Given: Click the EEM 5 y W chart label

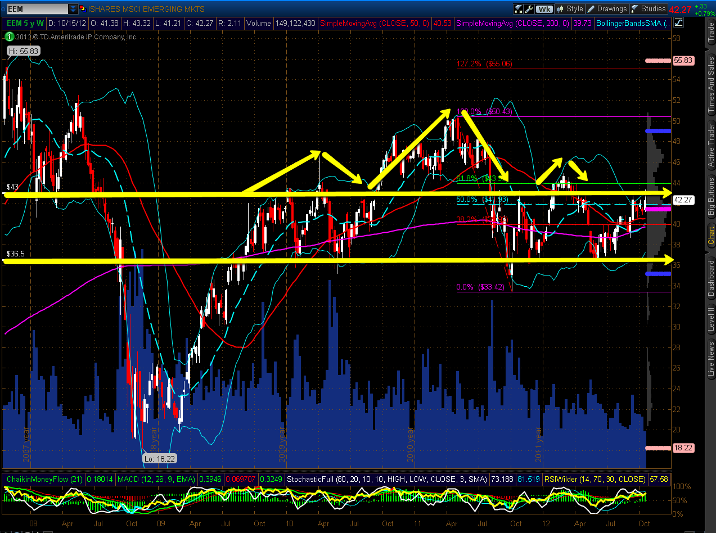Looking at the screenshot, I should pos(24,23).
